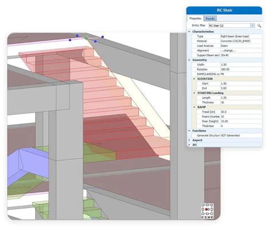
Task: Switch to the Results tab
Action: (210, 18)
